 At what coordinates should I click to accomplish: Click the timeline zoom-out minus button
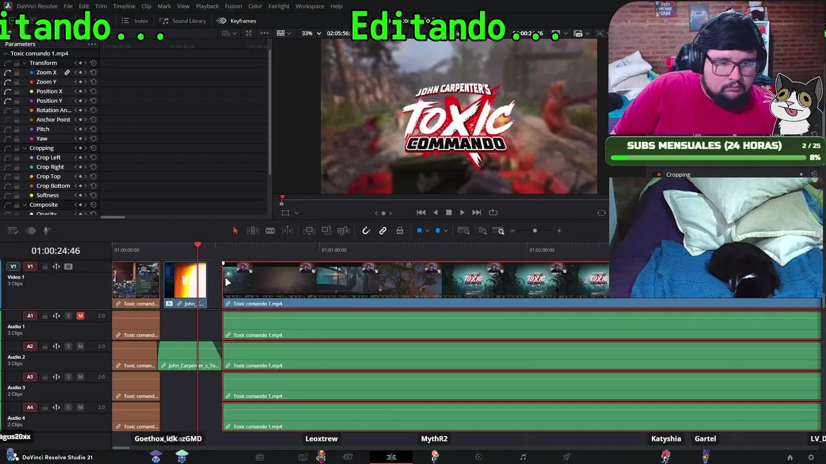[513, 231]
